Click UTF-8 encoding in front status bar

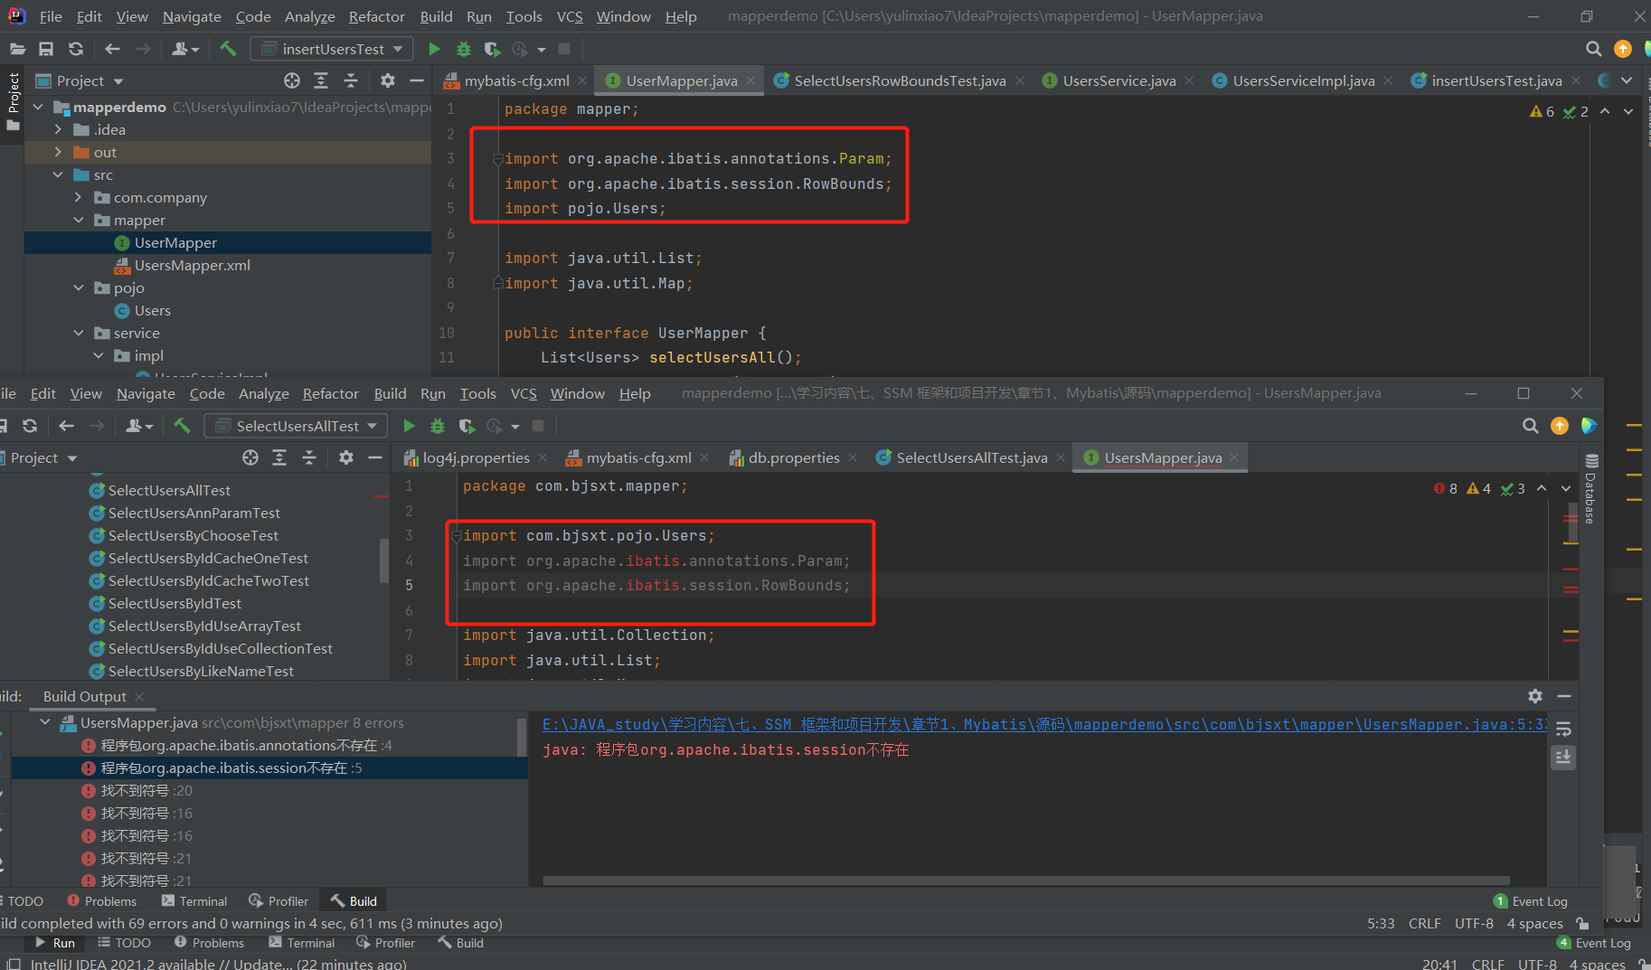click(1474, 923)
